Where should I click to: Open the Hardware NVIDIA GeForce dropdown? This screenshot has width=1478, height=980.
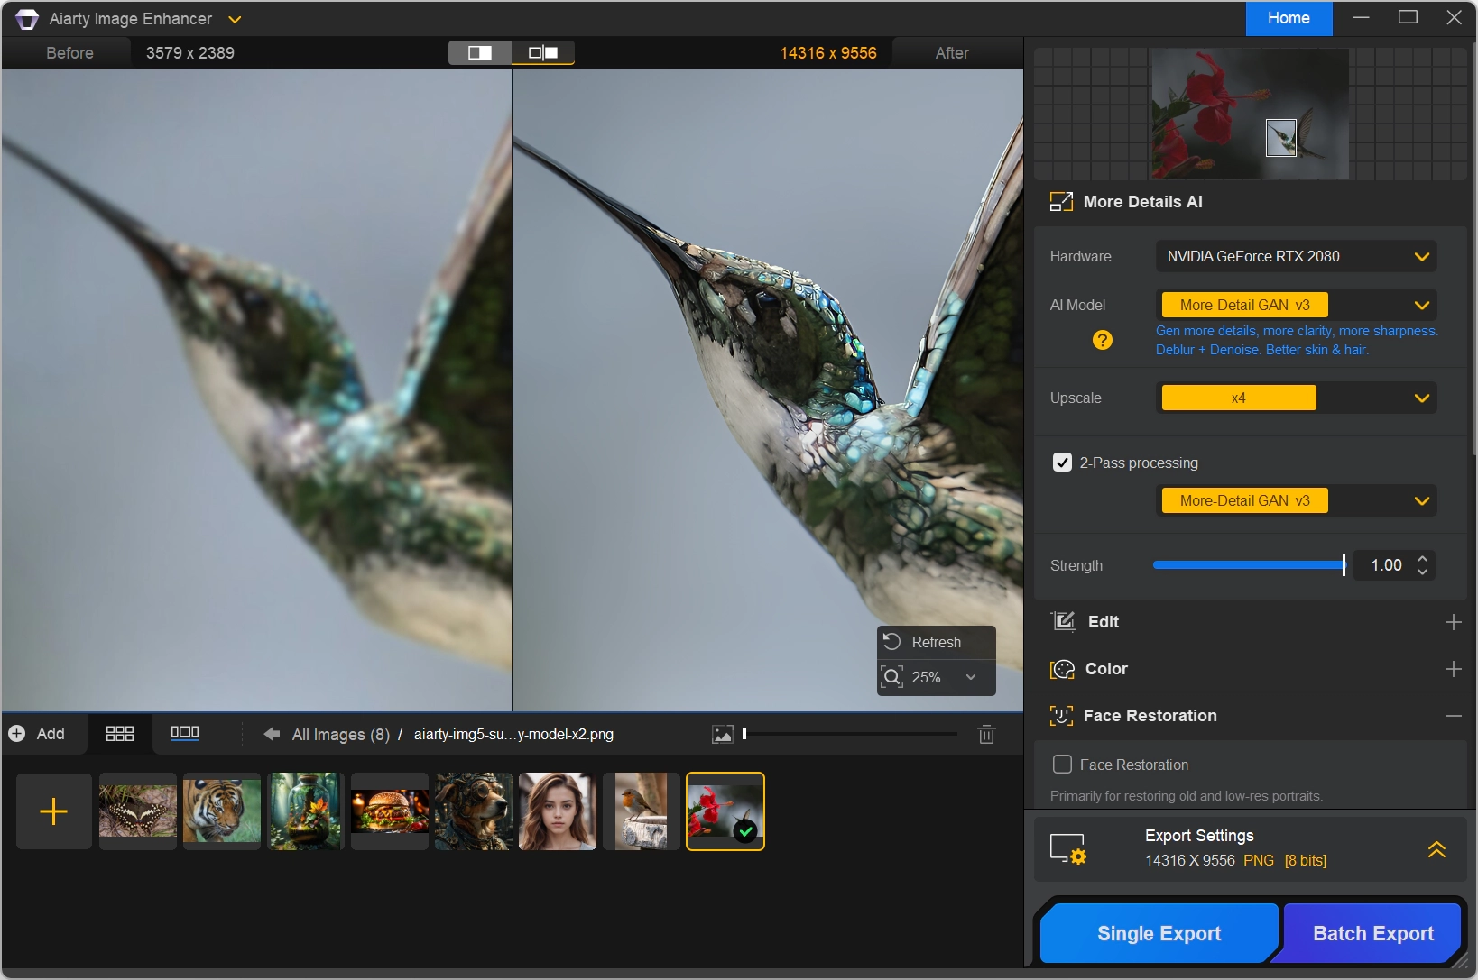tap(1296, 256)
